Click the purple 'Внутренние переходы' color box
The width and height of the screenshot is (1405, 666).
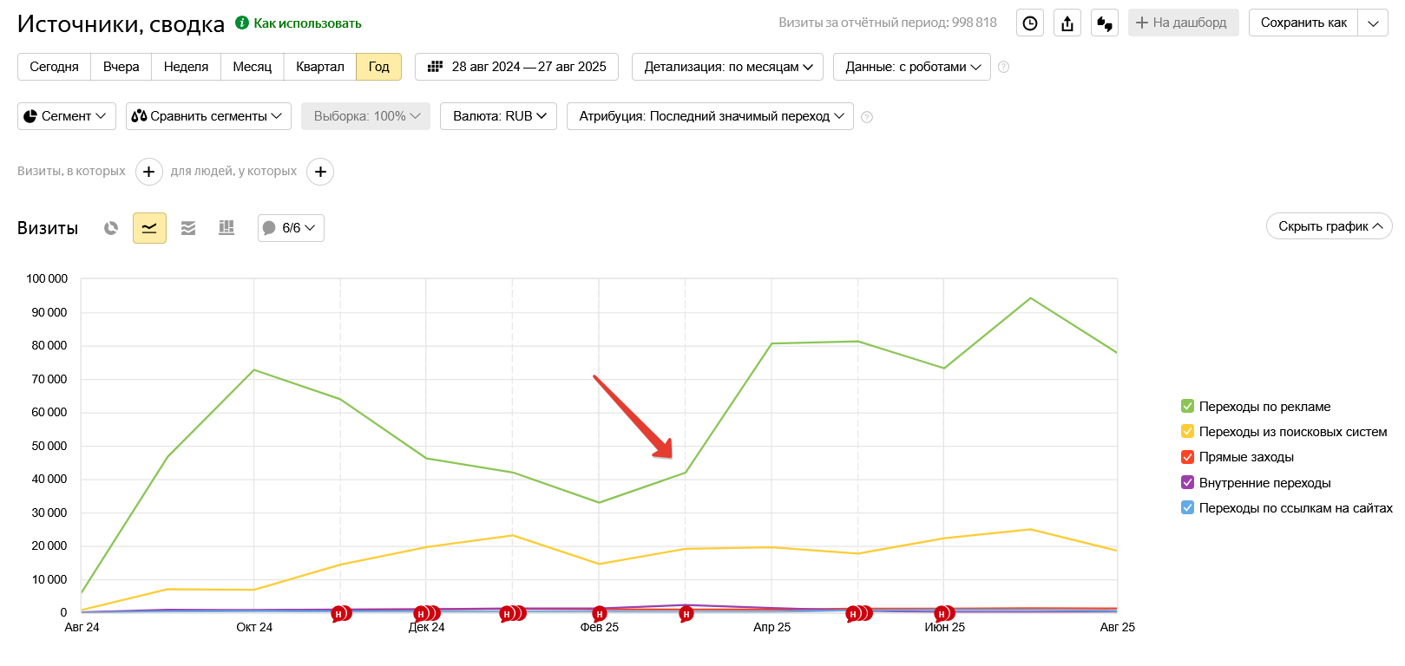coord(1187,482)
